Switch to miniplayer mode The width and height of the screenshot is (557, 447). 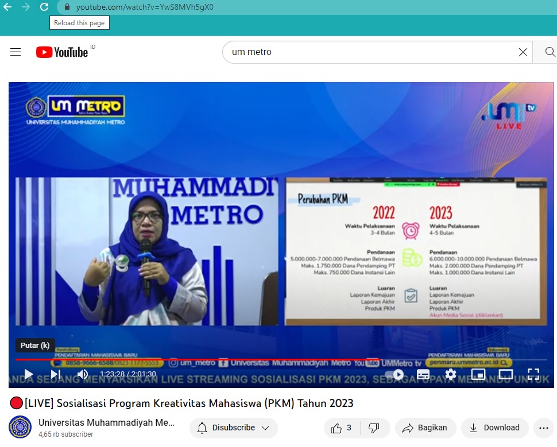(478, 374)
